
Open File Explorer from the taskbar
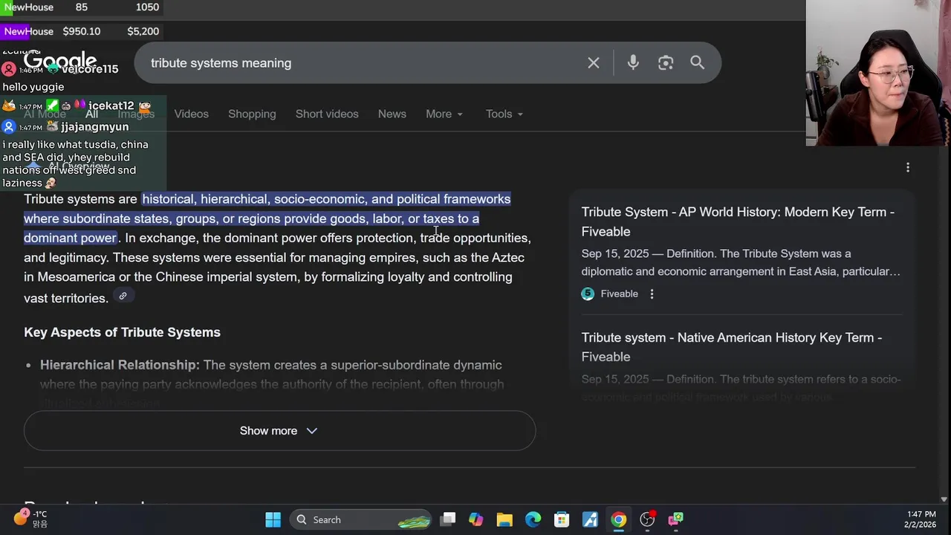[504, 519]
